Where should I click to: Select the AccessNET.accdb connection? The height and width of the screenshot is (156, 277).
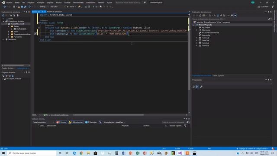pyautogui.click(x=17, y=24)
